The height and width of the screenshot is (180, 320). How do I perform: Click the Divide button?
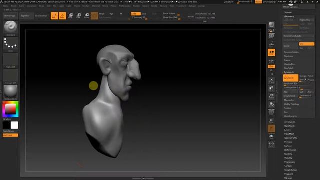(291, 46)
